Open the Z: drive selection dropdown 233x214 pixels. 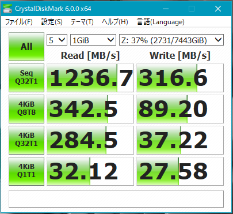point(171,40)
